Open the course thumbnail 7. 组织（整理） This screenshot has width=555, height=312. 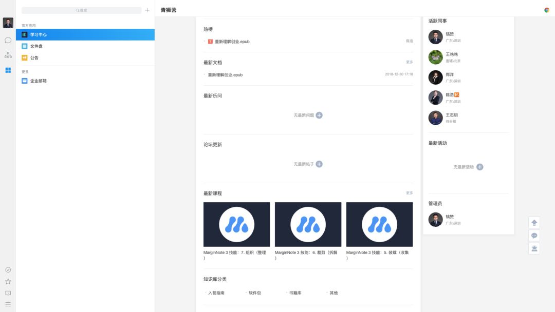(x=236, y=224)
